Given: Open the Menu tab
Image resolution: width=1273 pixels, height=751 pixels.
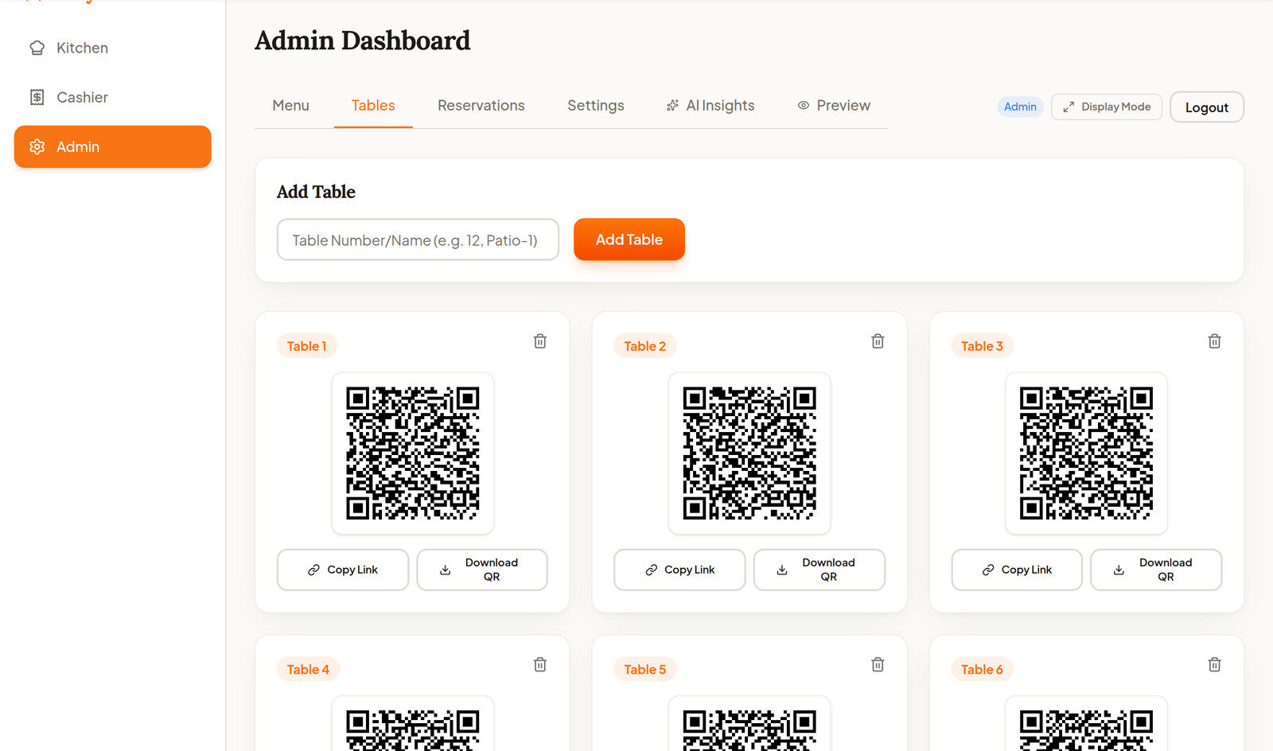Looking at the screenshot, I should point(290,105).
